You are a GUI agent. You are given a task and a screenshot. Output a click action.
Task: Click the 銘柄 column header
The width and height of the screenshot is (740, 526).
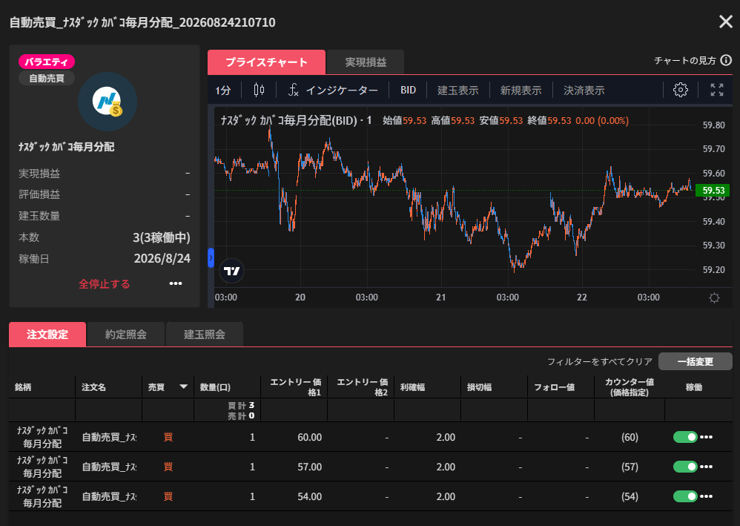point(23,387)
